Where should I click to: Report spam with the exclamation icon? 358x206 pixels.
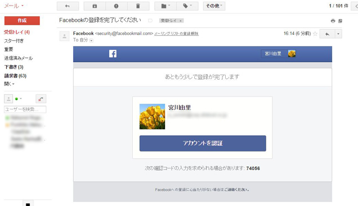coord(116,6)
